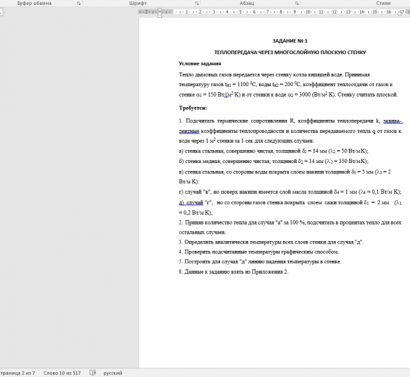Click the line '= 0,2 Вт/м К);'
This screenshot has height=377, width=410.
point(196,213)
